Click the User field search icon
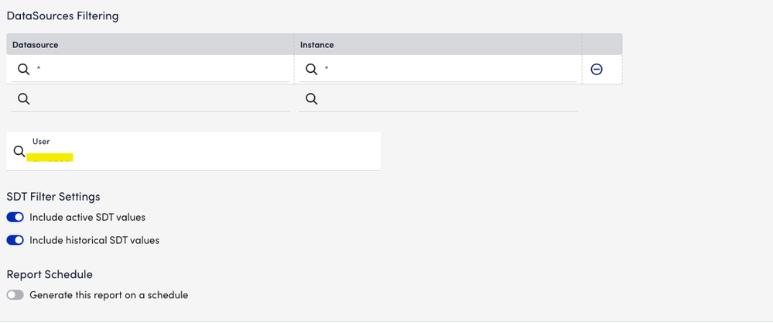The height and width of the screenshot is (323, 773). point(19,152)
